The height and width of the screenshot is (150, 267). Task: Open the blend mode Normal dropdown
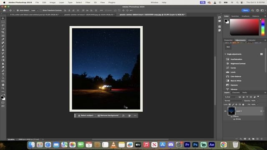(234, 101)
